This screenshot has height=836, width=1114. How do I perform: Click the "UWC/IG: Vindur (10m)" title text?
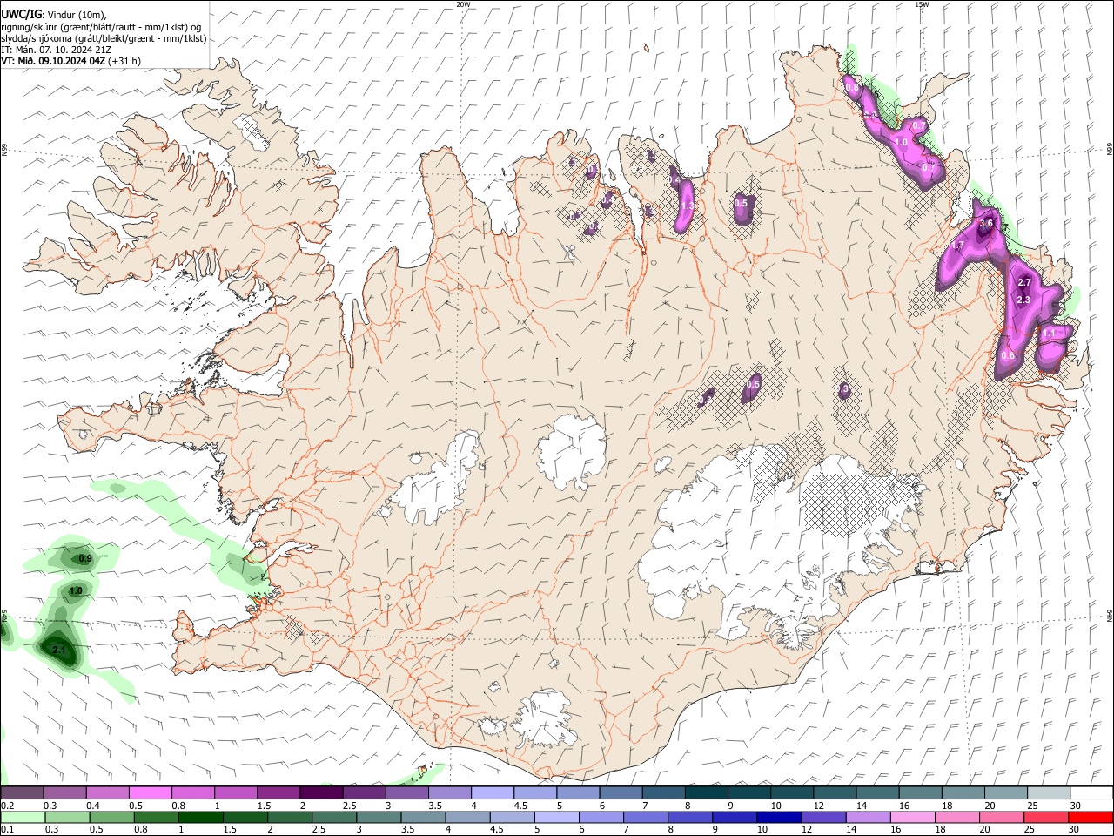[x=54, y=14]
